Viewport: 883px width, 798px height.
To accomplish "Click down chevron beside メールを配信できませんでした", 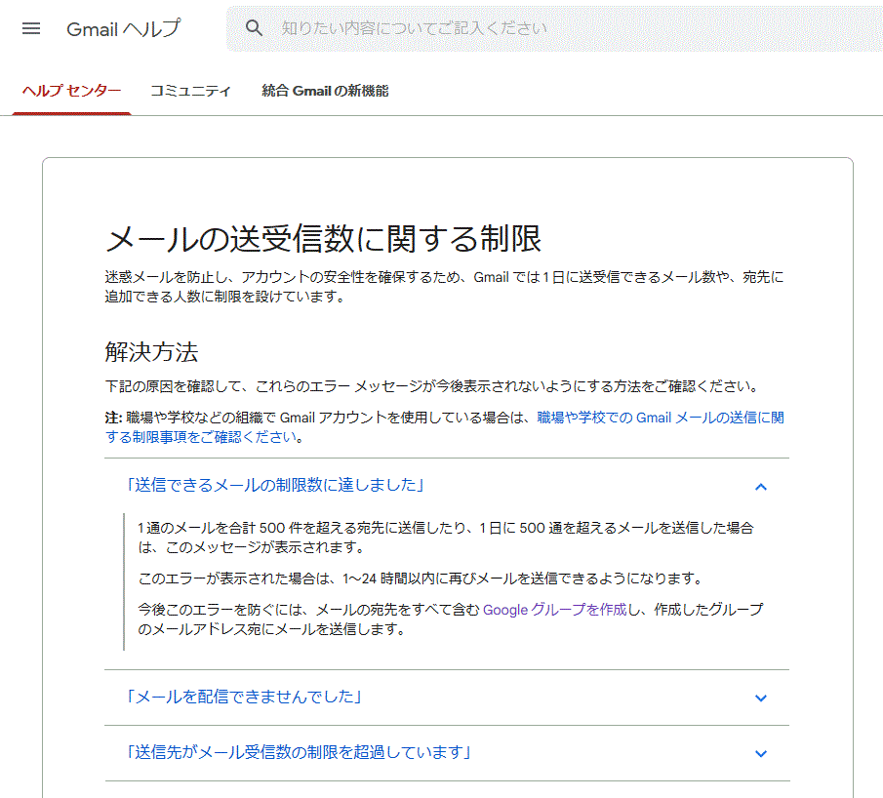I will (761, 698).
